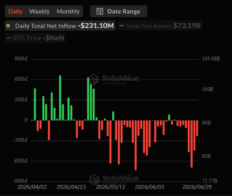The height and width of the screenshot is (196, 232).
Task: Click the calendar icon in Date Range
Action: click(x=100, y=11)
